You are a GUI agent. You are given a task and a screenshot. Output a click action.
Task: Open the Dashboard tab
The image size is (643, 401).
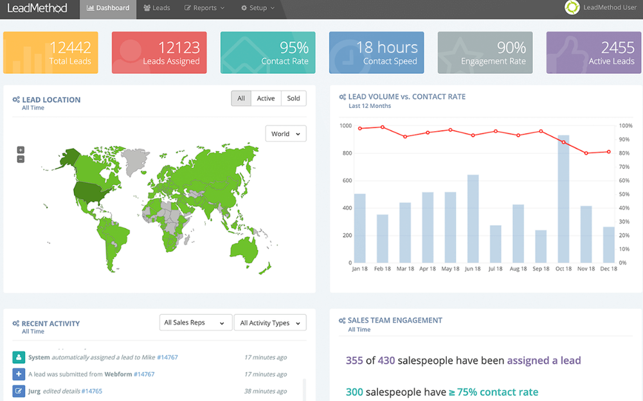pos(108,8)
